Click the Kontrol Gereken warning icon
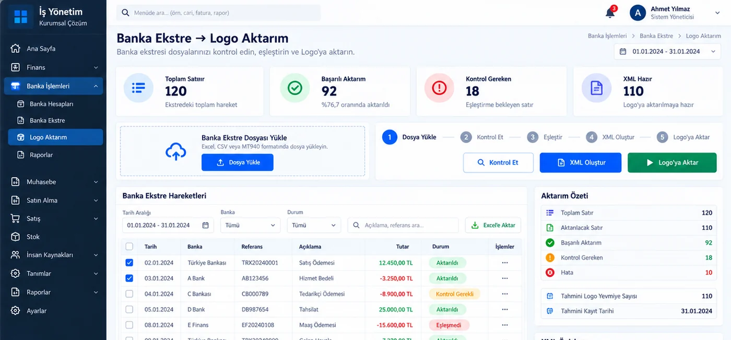This screenshot has height=340, width=731. [x=440, y=88]
